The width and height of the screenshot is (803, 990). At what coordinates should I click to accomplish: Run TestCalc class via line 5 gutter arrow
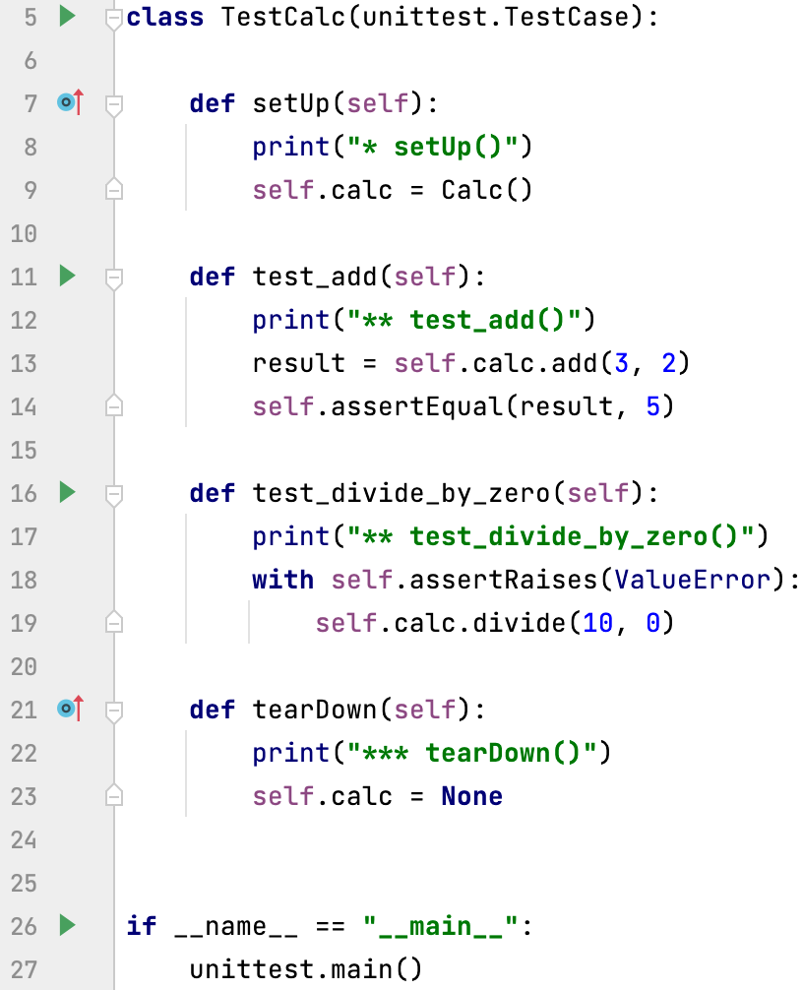coord(68,16)
